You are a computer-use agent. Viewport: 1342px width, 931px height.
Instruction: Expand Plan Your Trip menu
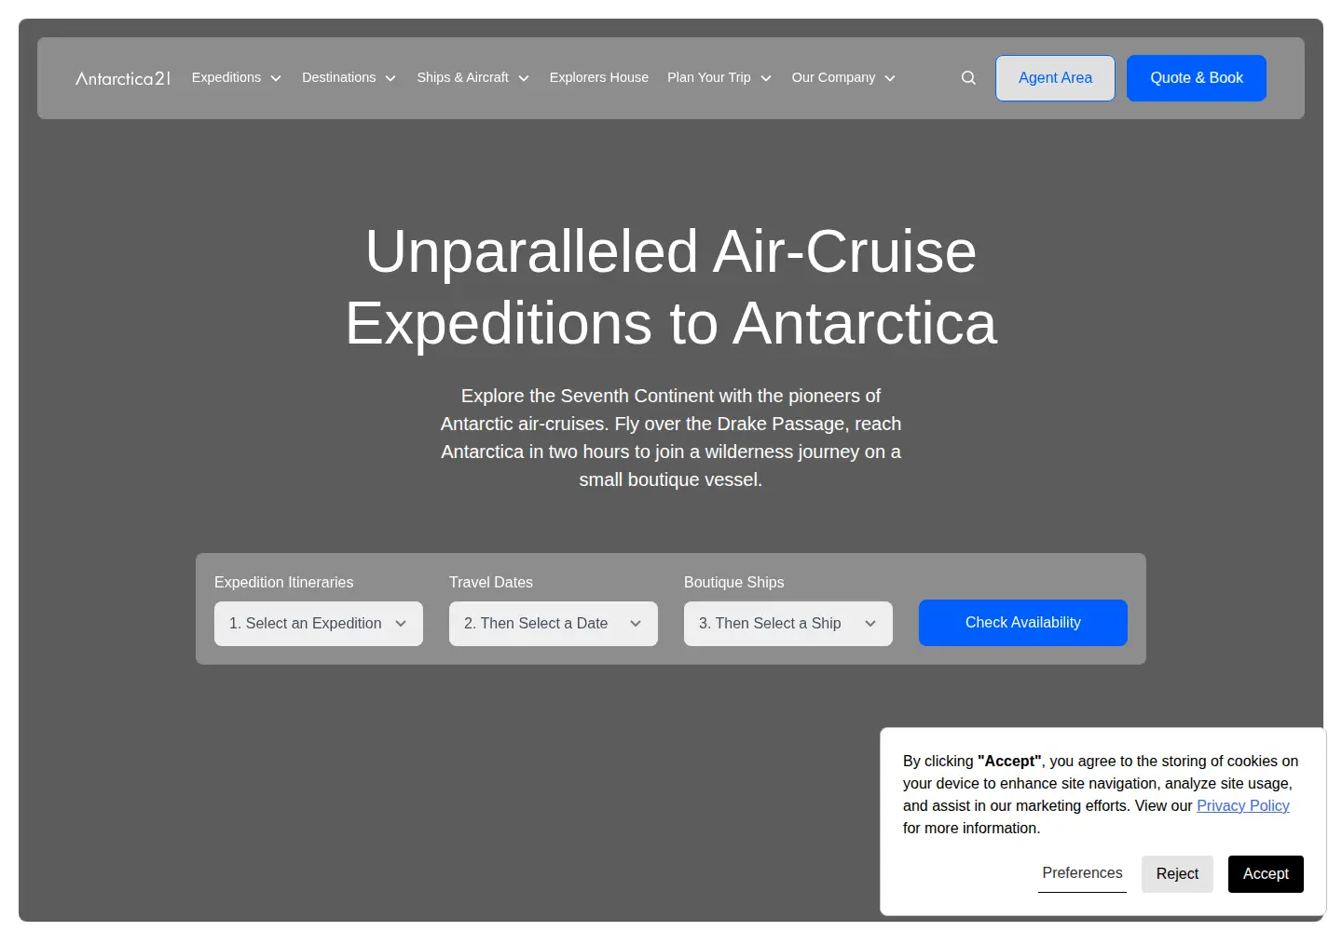719,77
